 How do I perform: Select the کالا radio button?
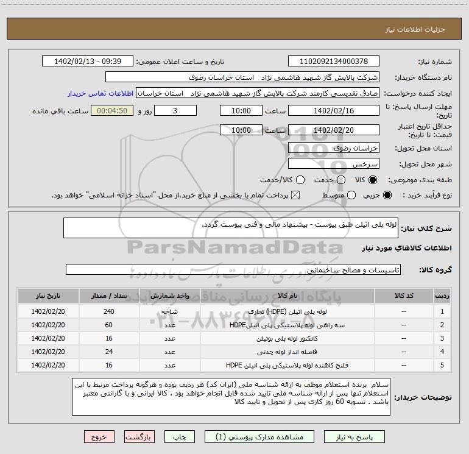point(373,180)
